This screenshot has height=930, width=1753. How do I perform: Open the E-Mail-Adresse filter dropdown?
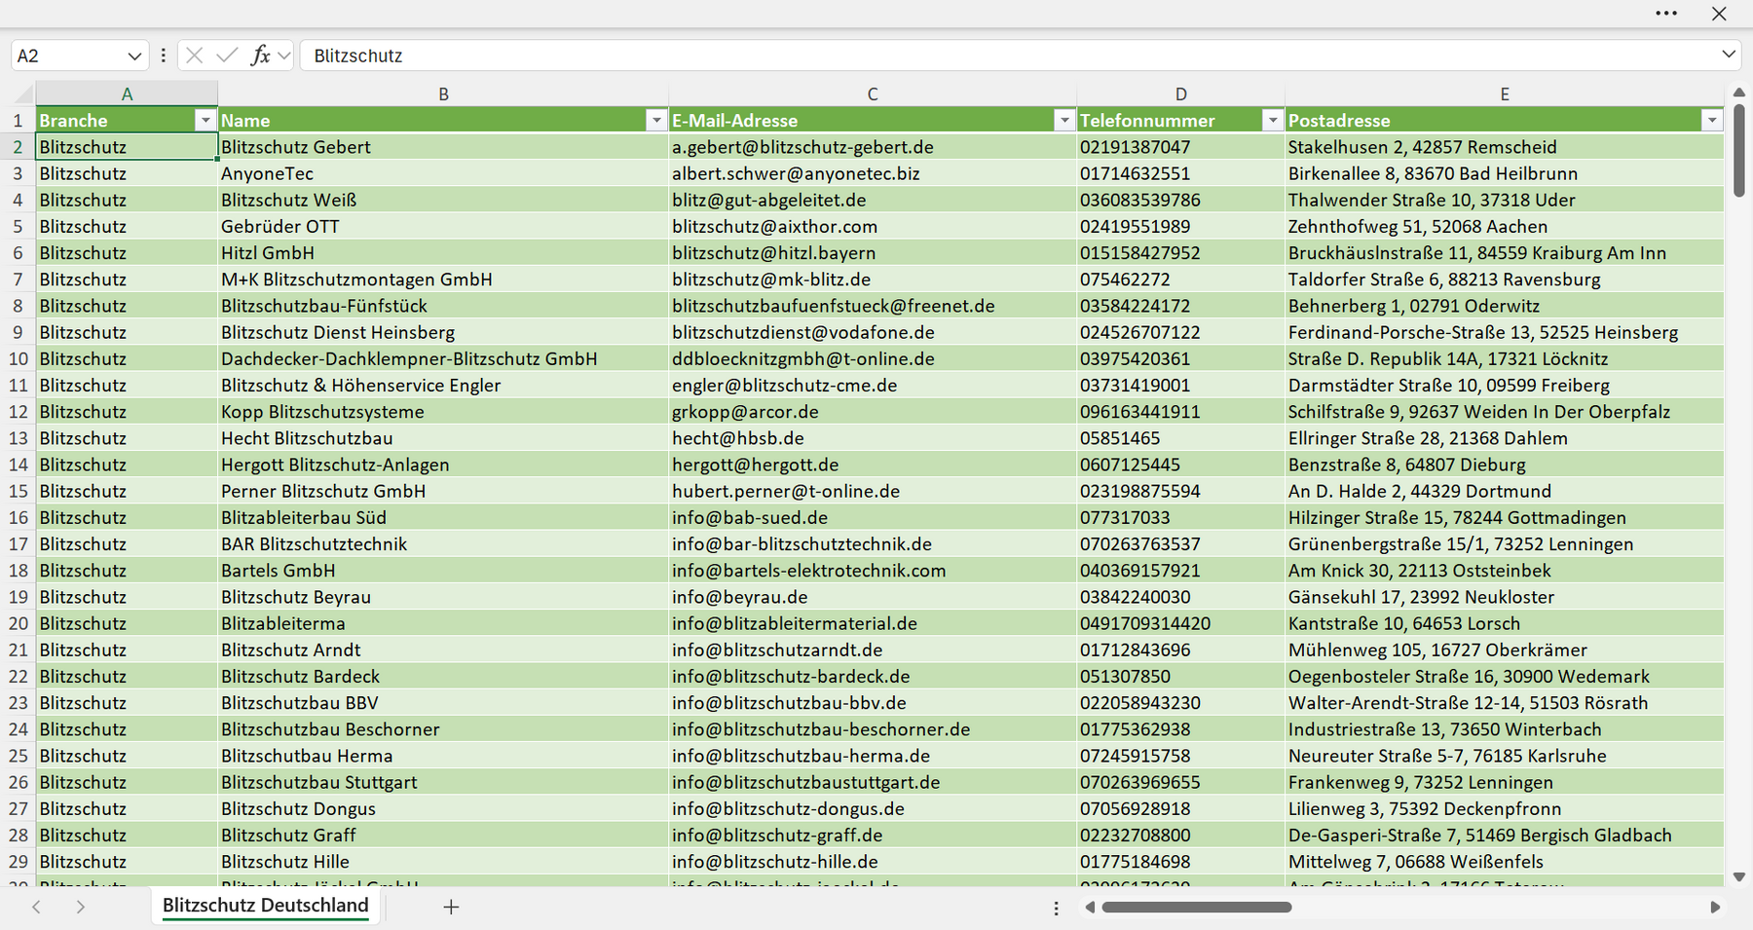click(x=1064, y=120)
